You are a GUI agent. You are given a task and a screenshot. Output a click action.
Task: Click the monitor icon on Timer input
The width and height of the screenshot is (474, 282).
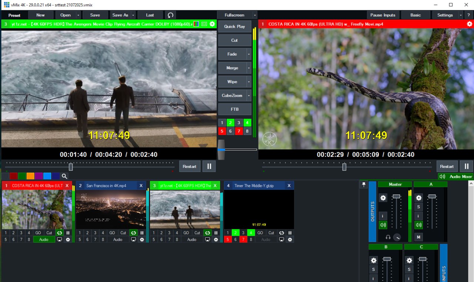281,240
